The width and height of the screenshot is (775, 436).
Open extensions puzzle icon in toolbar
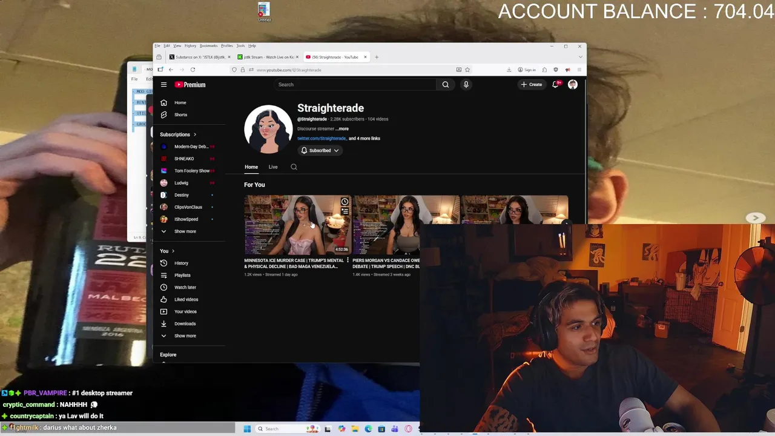(x=544, y=70)
